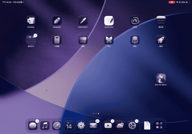Open the Passwords (密码) app
Viewport: 192px width, 134px height.
(x=83, y=40)
